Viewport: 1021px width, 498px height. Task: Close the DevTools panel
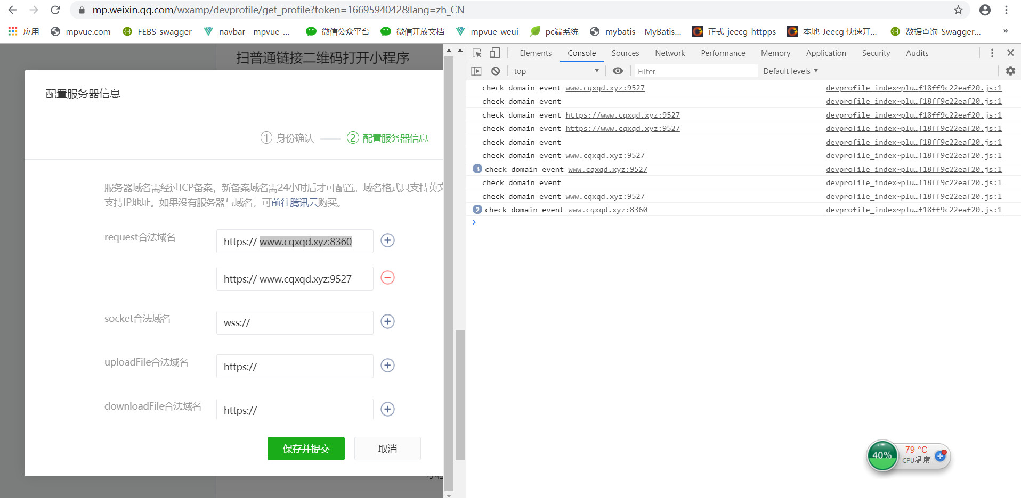1010,53
